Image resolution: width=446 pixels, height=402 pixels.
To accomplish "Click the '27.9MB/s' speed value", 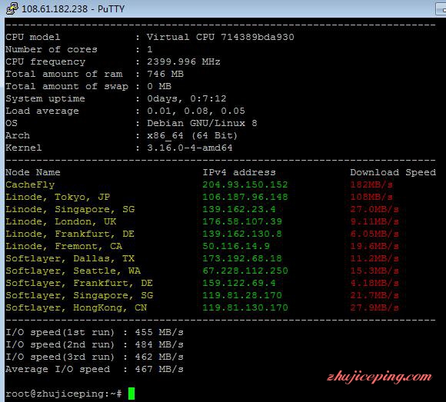I will (x=374, y=307).
